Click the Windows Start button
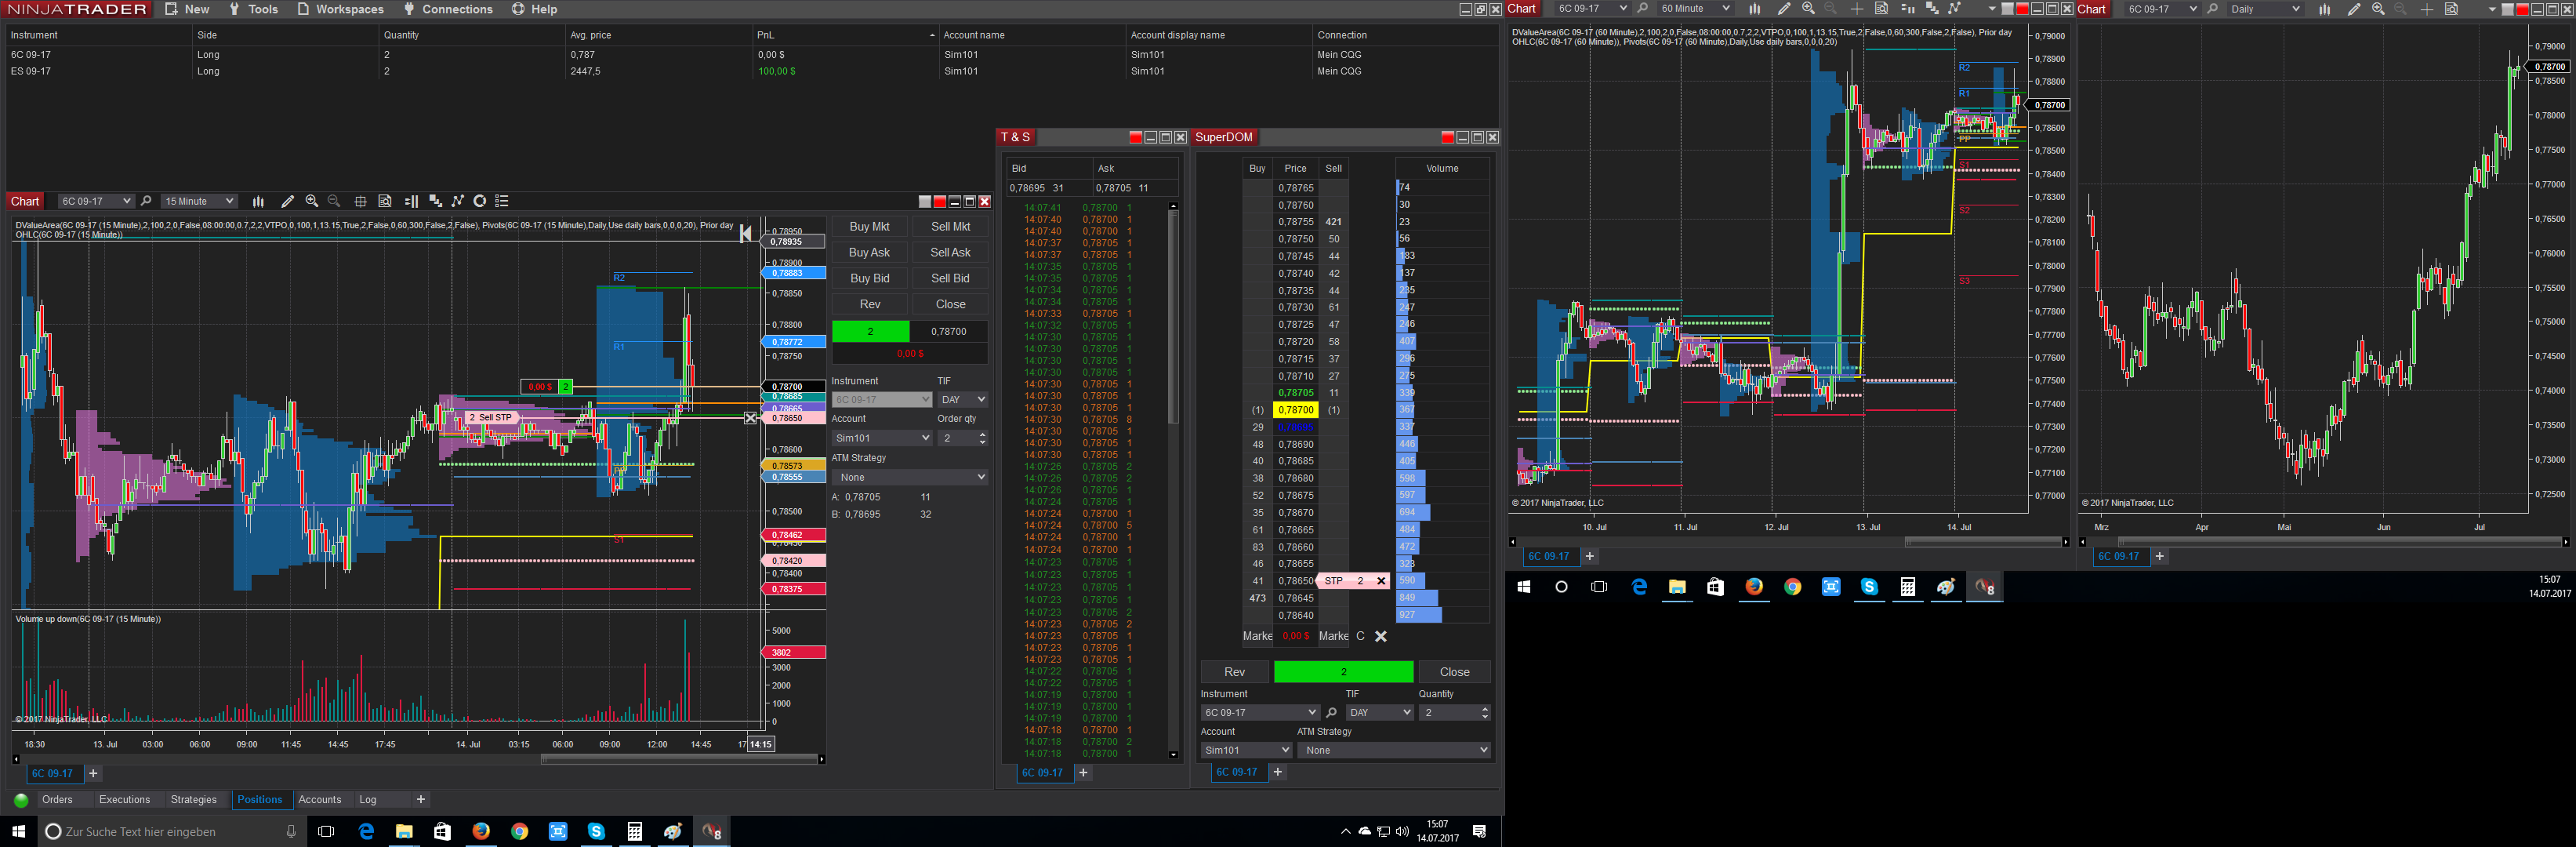 (18, 831)
